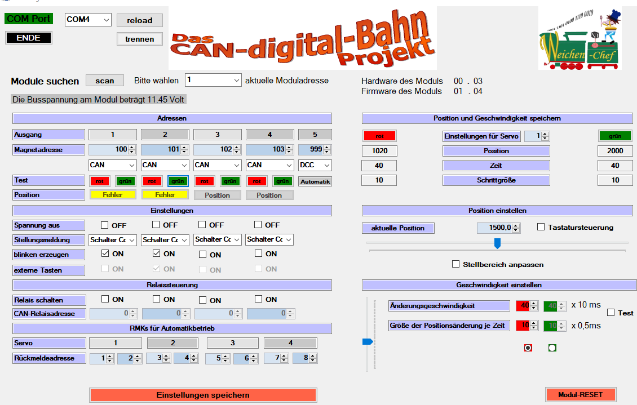The image size is (637, 405).
Task: Open the DCC protocol dropdown
Action: 315,165
